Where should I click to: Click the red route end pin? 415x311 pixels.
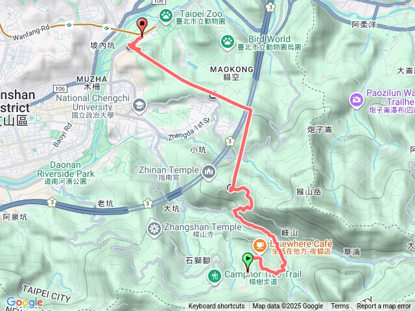[142, 27]
